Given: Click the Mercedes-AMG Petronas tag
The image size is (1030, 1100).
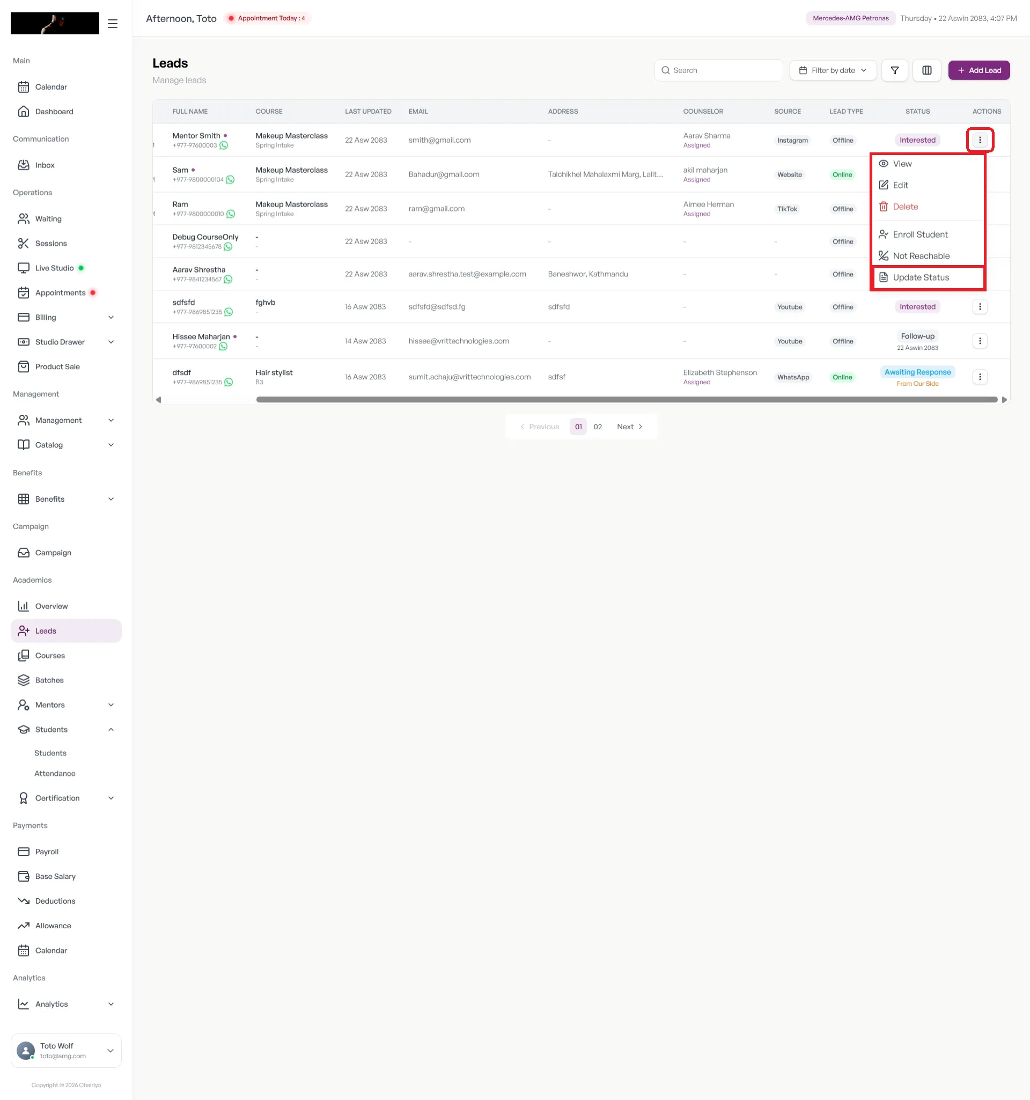Looking at the screenshot, I should pos(850,18).
